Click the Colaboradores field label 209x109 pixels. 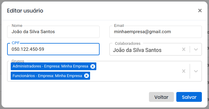pyautogui.click(x=128, y=43)
